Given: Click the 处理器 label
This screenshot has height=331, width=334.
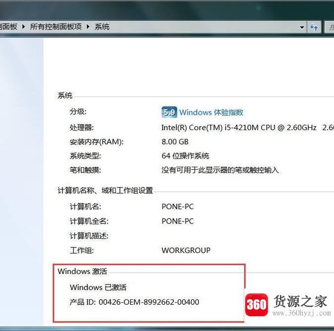Looking at the screenshot, I should pos(82,128).
